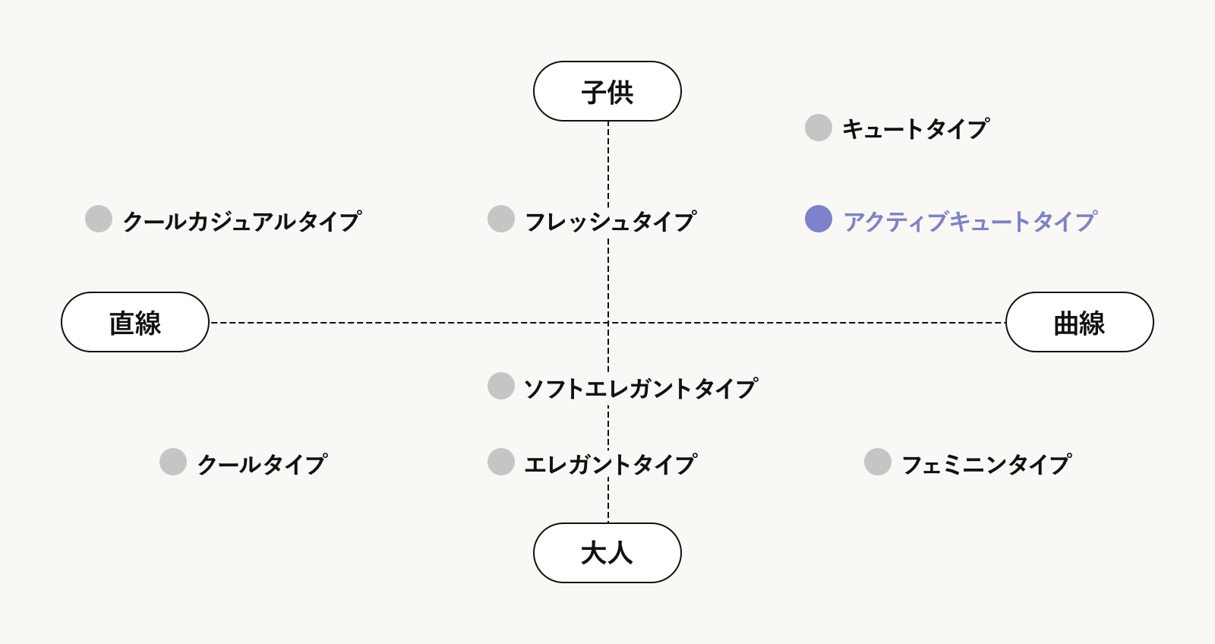
Task: Open the クールカジュアルタイプ text label
Action: point(241,221)
